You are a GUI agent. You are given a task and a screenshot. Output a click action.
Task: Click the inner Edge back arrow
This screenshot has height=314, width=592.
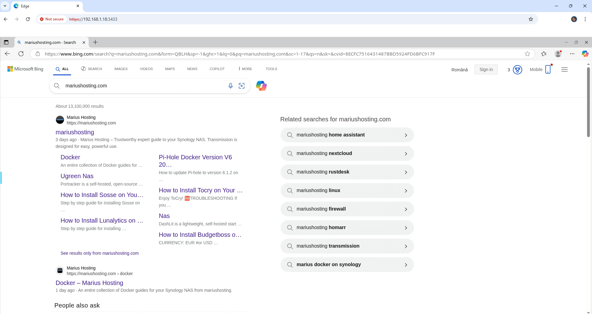coord(7,54)
